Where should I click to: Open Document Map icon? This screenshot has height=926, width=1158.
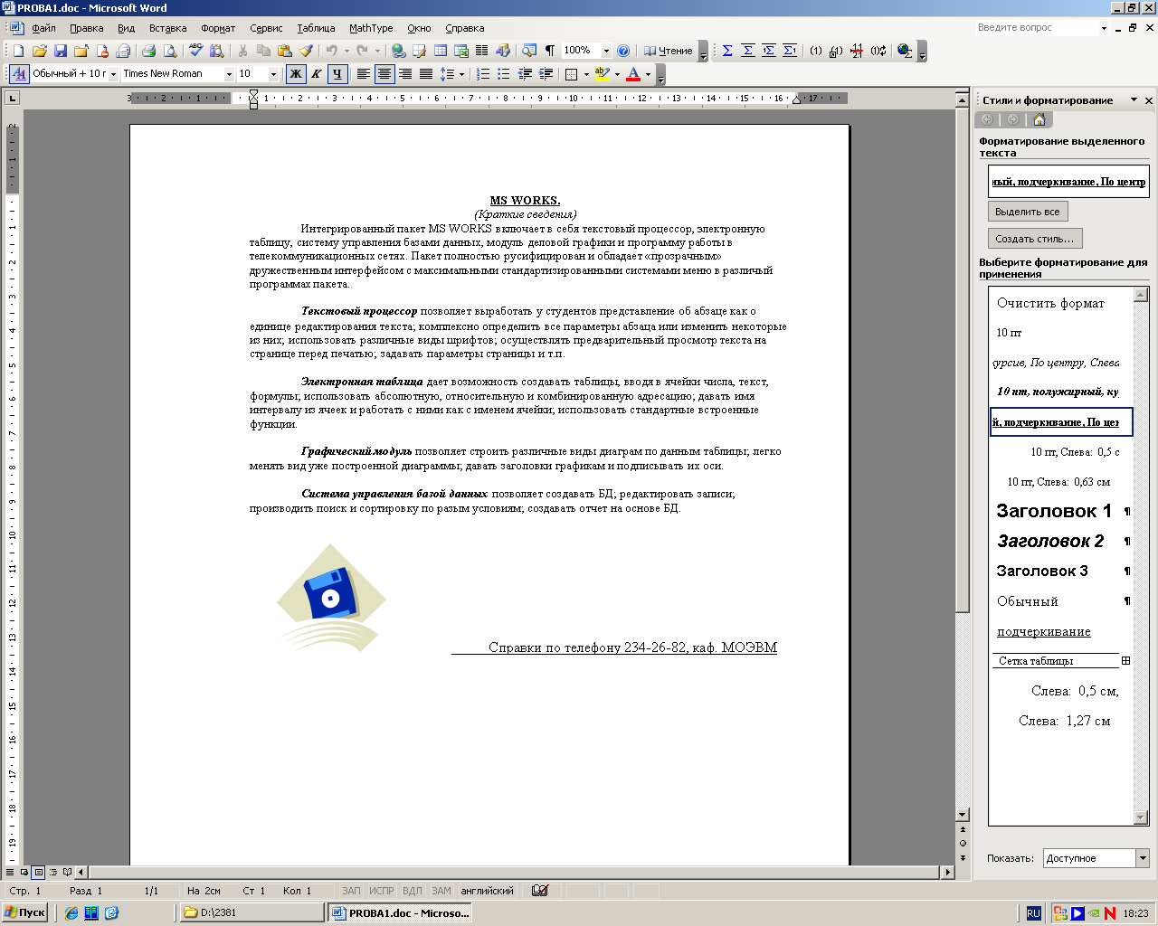click(x=529, y=51)
